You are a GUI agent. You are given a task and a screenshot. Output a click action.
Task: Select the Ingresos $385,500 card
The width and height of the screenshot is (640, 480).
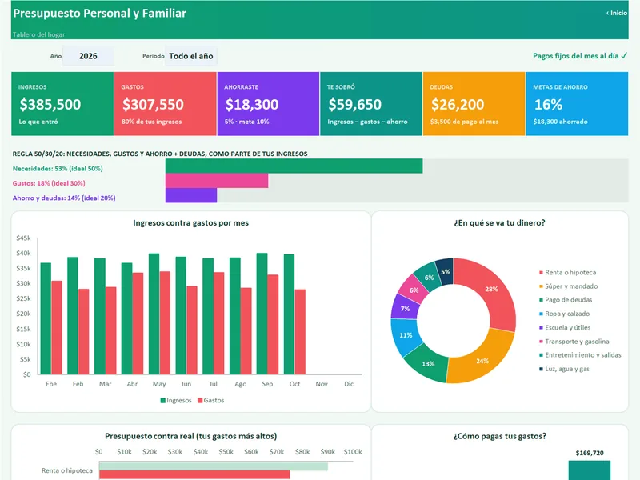(62, 104)
